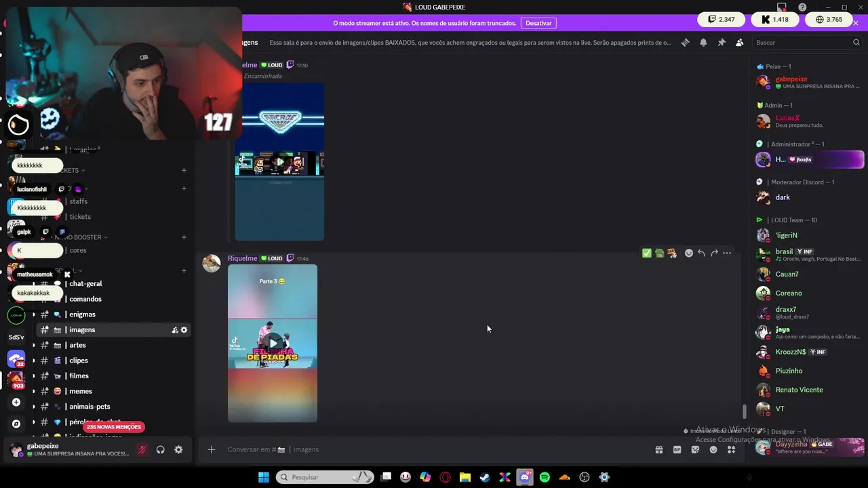Screen dimensions: 868x488
Task: Add channel to NITRO BOOSTER category
Action: coord(184,237)
